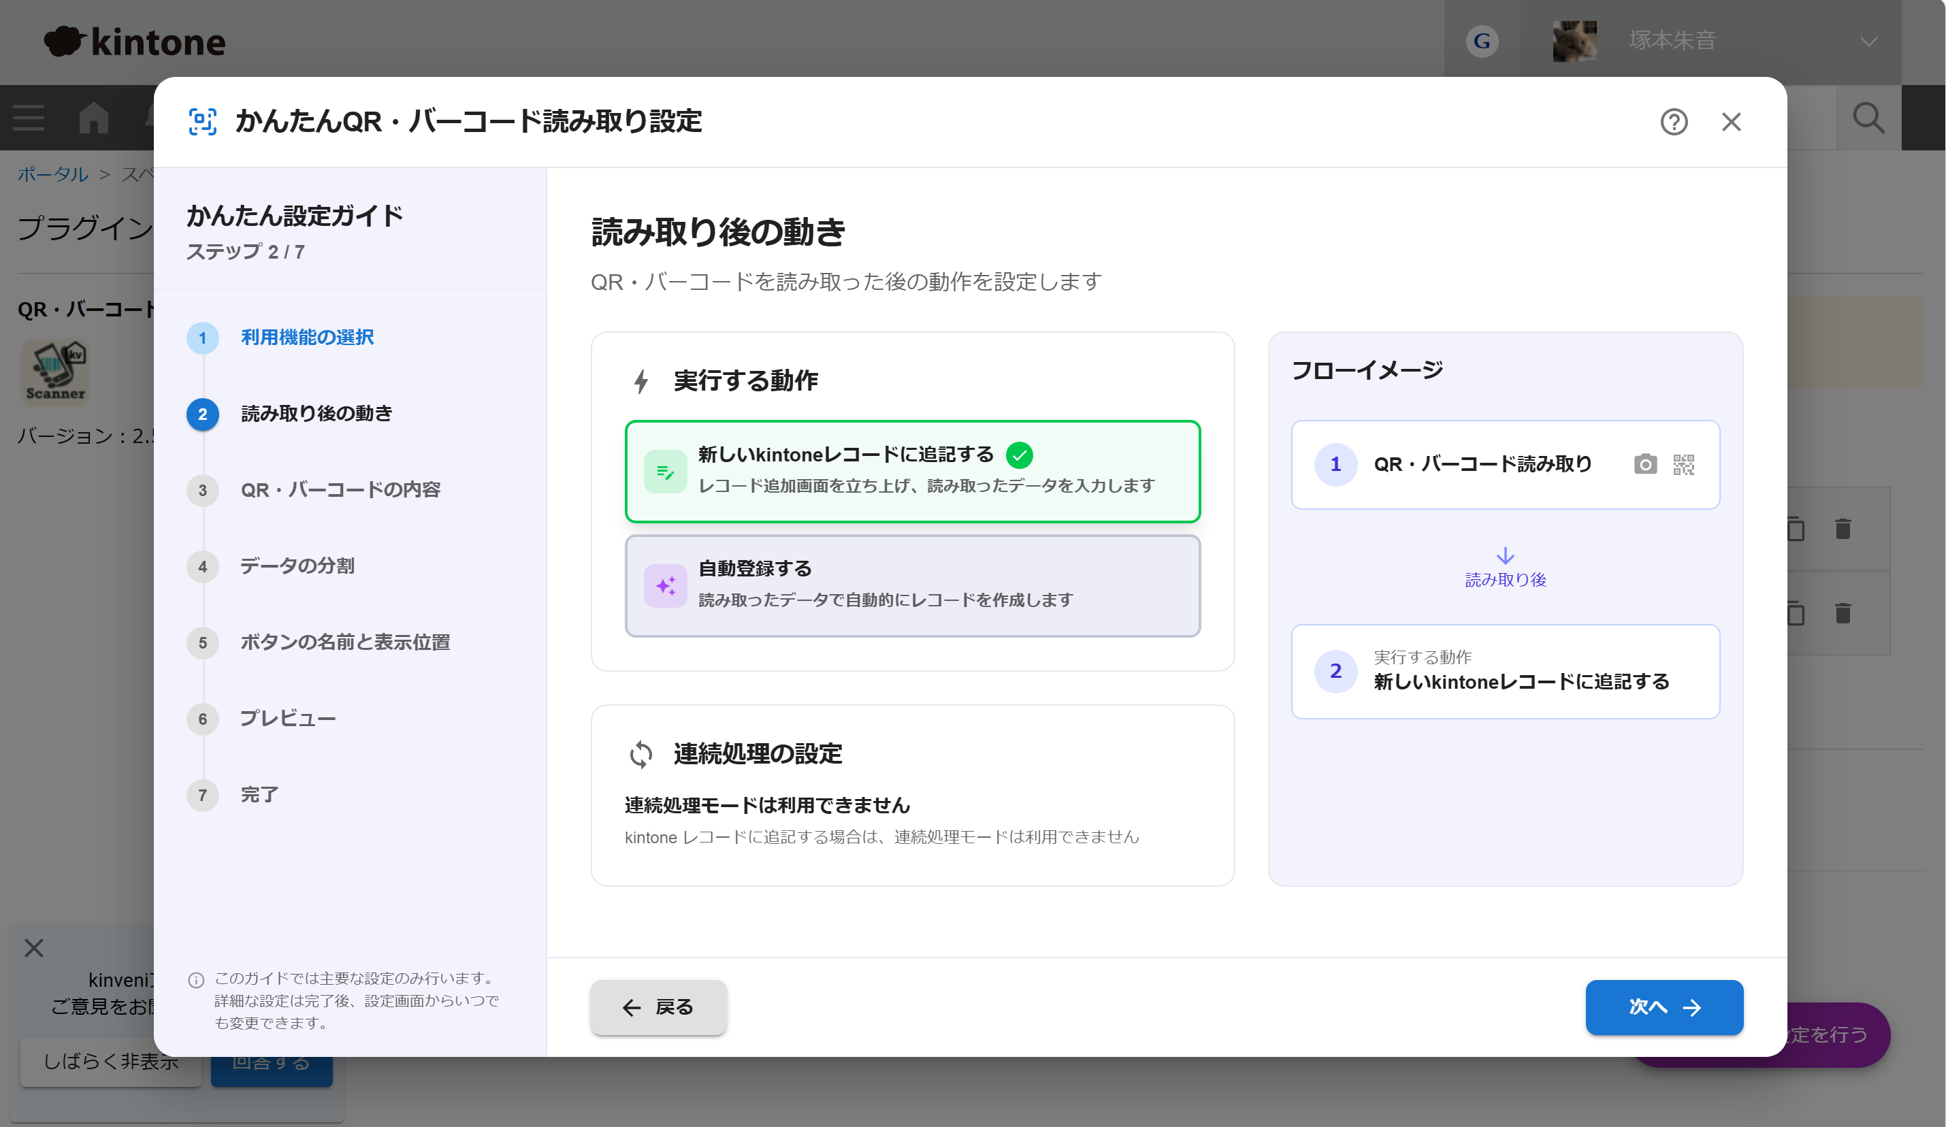Screen dimensions: 1946x1127
Task: Choose 新しいkintoneレコードに追記する option
Action: pos(912,471)
